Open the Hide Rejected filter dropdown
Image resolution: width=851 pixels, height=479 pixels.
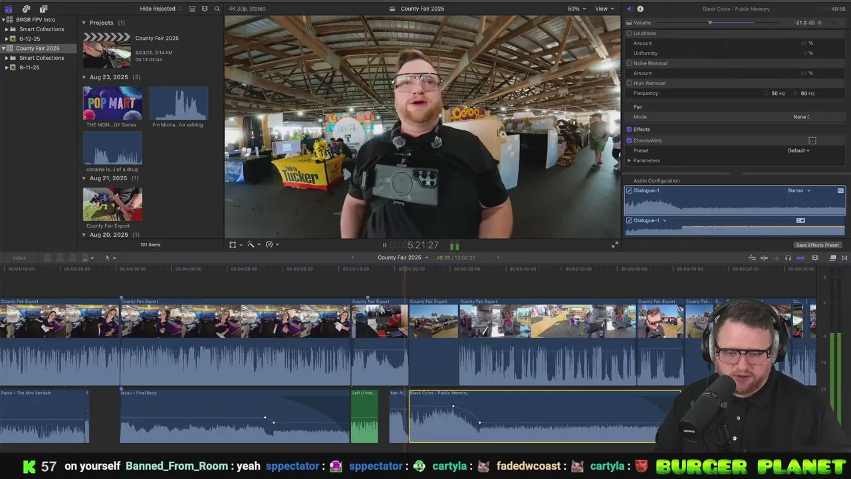click(160, 9)
